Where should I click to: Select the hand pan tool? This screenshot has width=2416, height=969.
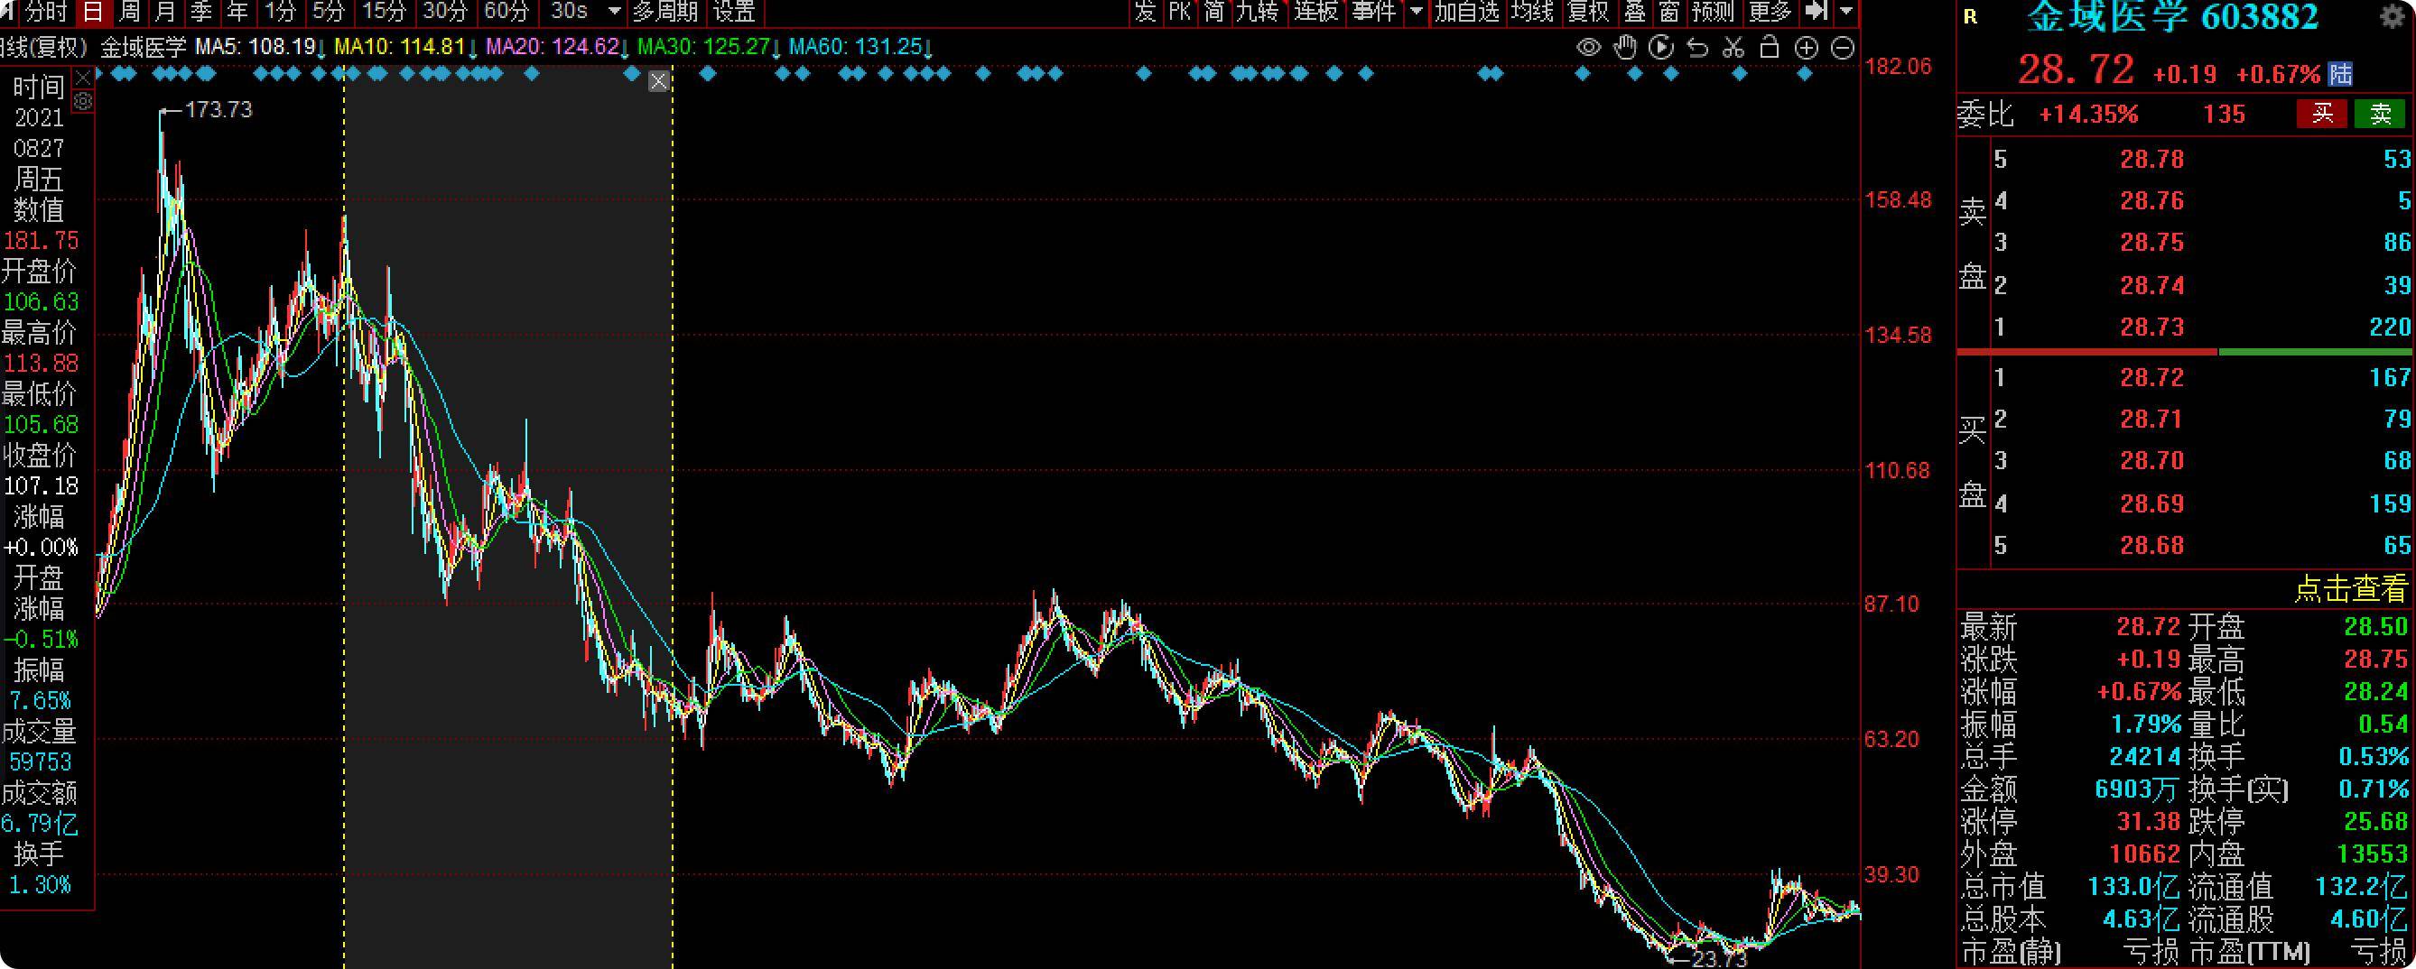point(1625,47)
